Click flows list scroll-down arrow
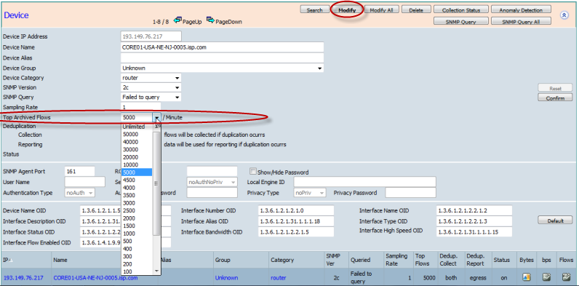The height and width of the screenshot is (286, 579). click(x=156, y=271)
